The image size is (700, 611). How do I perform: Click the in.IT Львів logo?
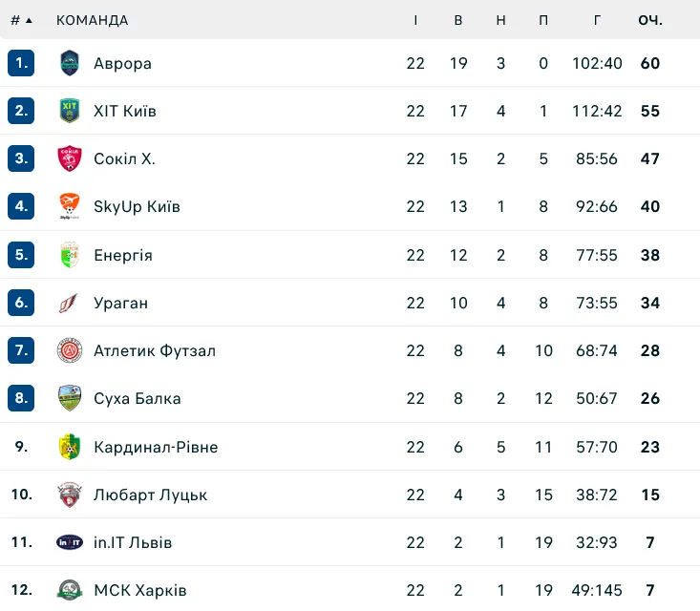(70, 542)
